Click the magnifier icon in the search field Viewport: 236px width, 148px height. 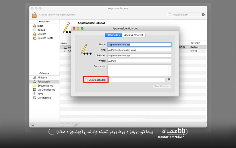(170, 15)
